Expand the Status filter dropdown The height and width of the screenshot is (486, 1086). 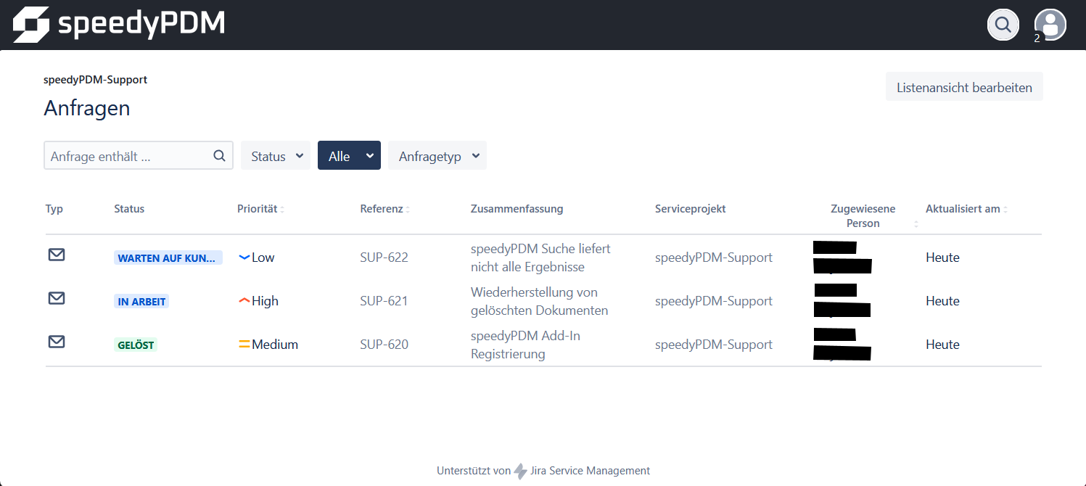(276, 156)
